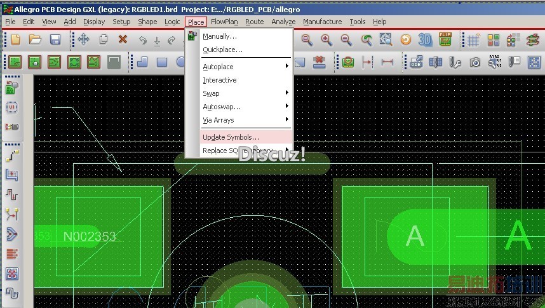Viewport: 545px width, 308px height.
Task: Click the fifth green signal integrity mode icon
Action: [x=94, y=63]
